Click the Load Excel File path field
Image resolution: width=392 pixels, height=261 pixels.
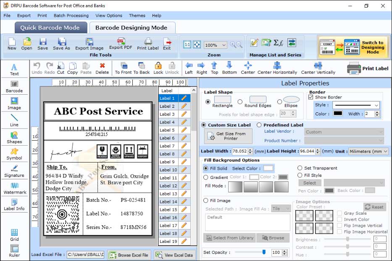(85, 255)
